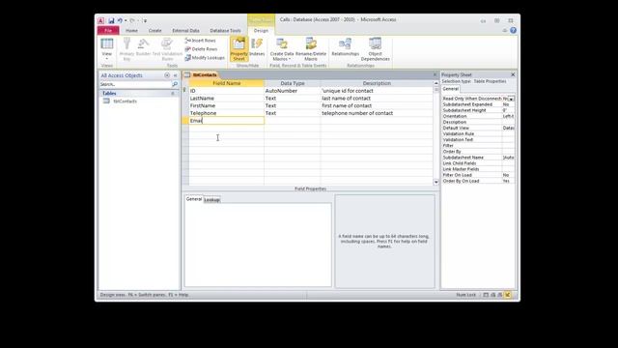The height and width of the screenshot is (348, 618).
Task: Open the View button's dropdown arrow
Action: pos(107,58)
